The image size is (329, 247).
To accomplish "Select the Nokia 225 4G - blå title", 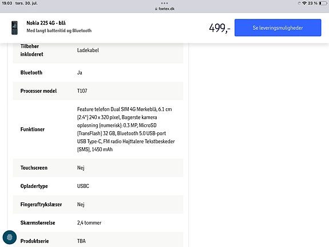I will [46, 23].
